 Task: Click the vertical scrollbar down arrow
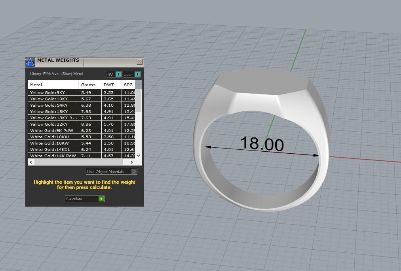pyautogui.click(x=139, y=155)
